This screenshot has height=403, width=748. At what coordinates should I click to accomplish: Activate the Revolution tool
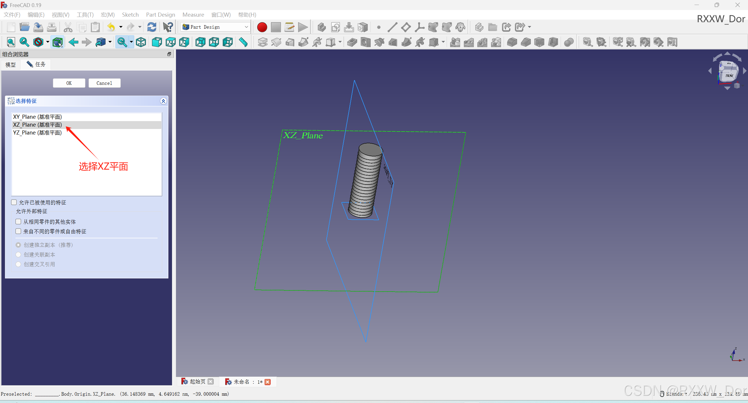[x=276, y=42]
